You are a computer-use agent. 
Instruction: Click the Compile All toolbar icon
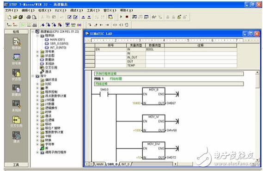pos(75,17)
